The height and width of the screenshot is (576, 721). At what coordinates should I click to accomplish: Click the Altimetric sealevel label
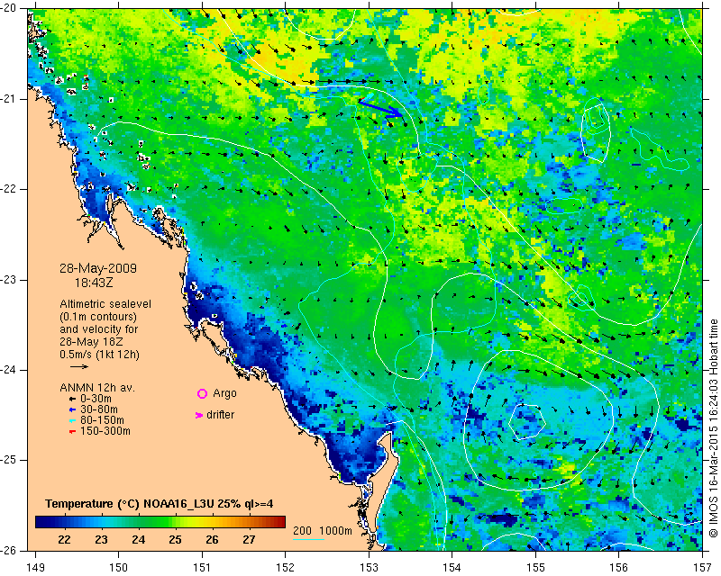(105, 304)
